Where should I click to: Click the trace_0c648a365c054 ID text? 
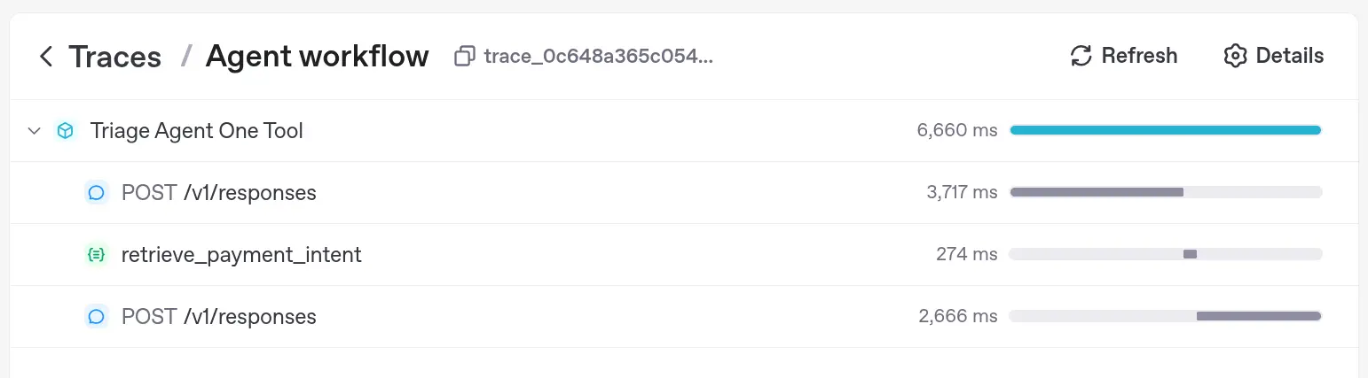click(x=599, y=57)
